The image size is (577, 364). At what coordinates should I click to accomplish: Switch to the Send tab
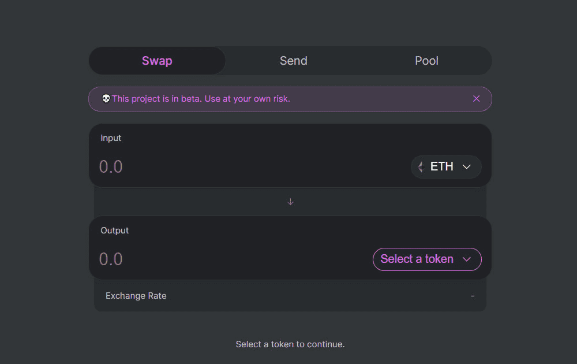pyautogui.click(x=293, y=61)
